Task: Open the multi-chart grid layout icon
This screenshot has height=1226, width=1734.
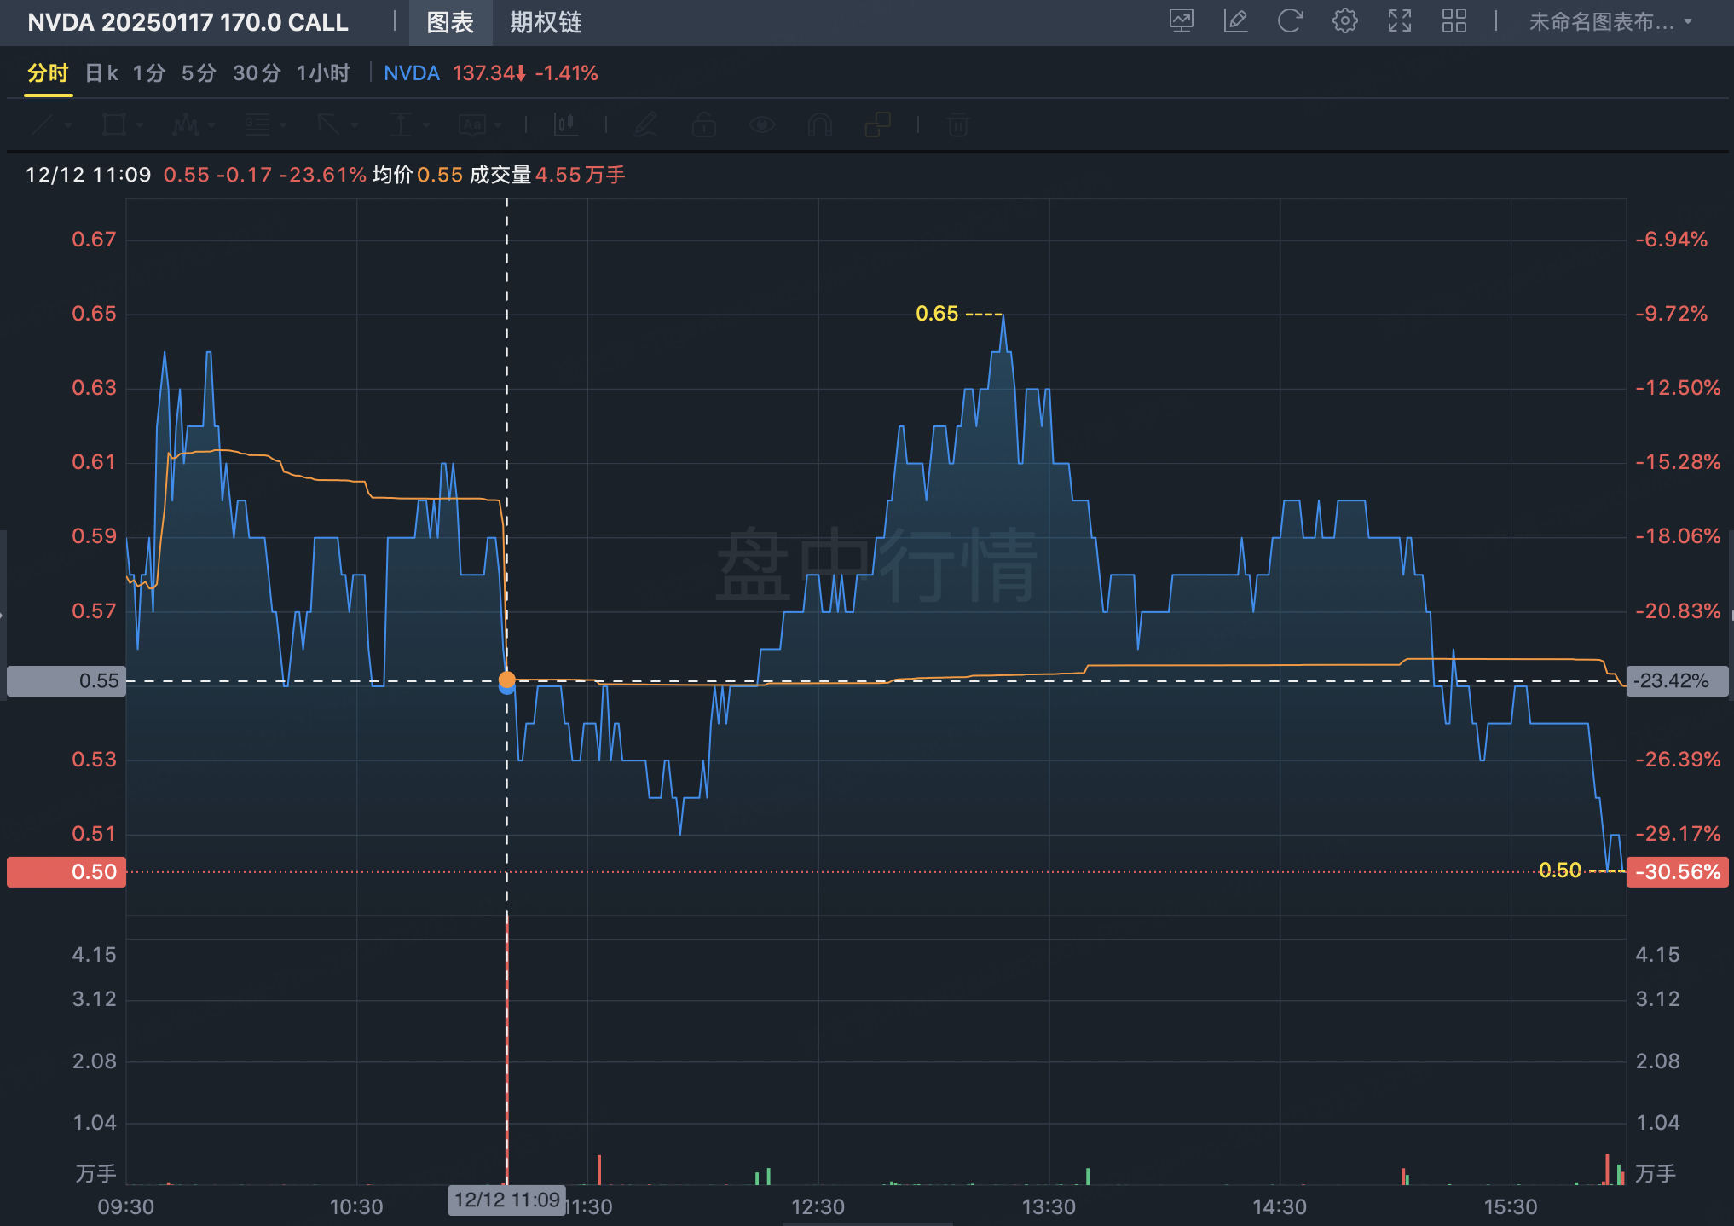Action: 1454,21
